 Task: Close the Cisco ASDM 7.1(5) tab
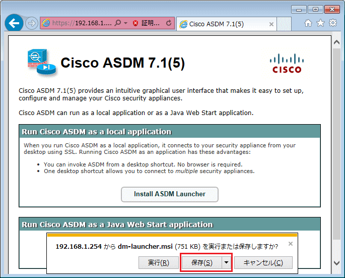click(x=271, y=24)
